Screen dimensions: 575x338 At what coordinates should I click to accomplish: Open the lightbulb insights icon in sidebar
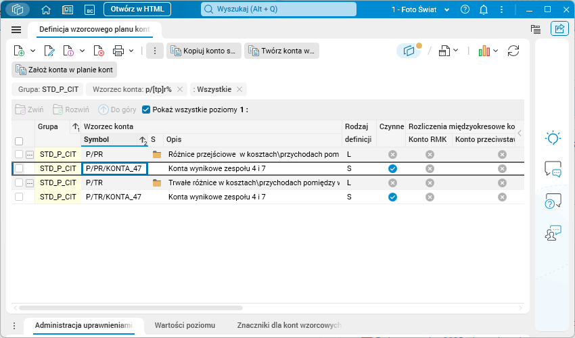click(553, 138)
